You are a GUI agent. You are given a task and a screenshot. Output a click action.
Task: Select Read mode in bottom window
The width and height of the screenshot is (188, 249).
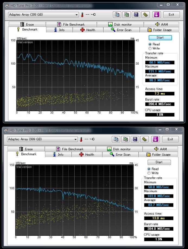click(149, 169)
